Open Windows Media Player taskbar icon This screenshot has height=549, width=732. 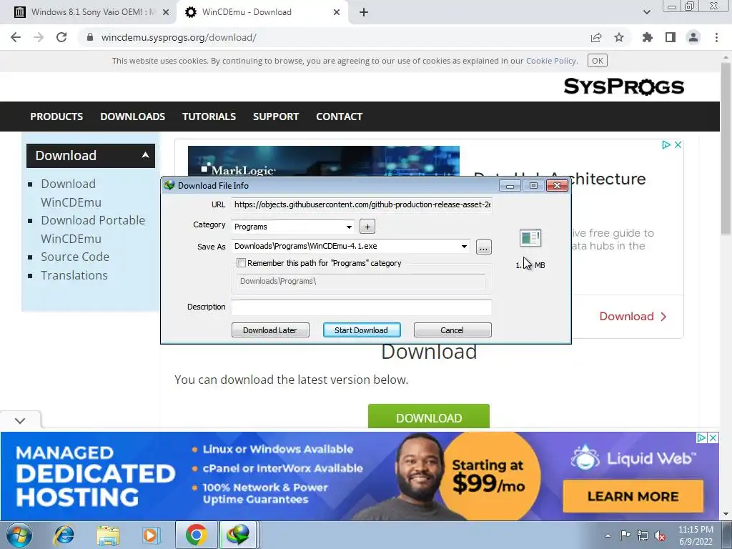pyautogui.click(x=150, y=535)
